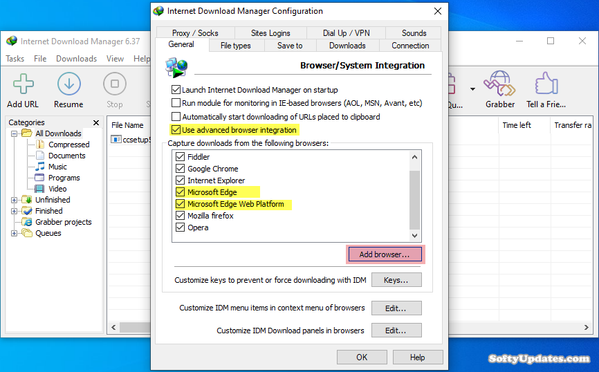The image size is (599, 372).
Task: Click the All Downloads folder icon
Action: coord(27,133)
